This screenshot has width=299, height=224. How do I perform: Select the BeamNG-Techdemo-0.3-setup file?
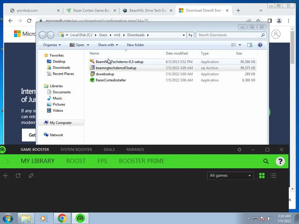[172, 62]
